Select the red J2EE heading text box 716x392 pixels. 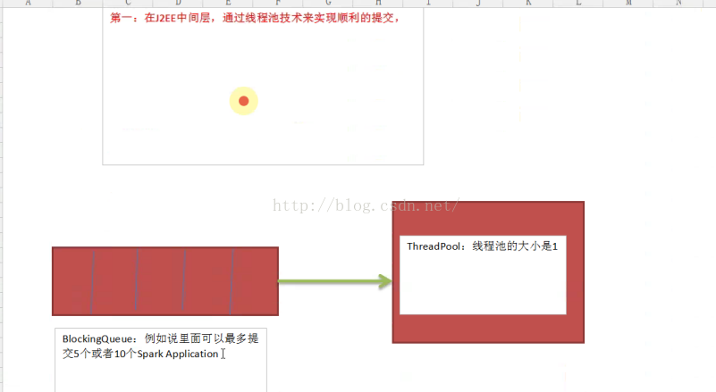[x=263, y=86]
